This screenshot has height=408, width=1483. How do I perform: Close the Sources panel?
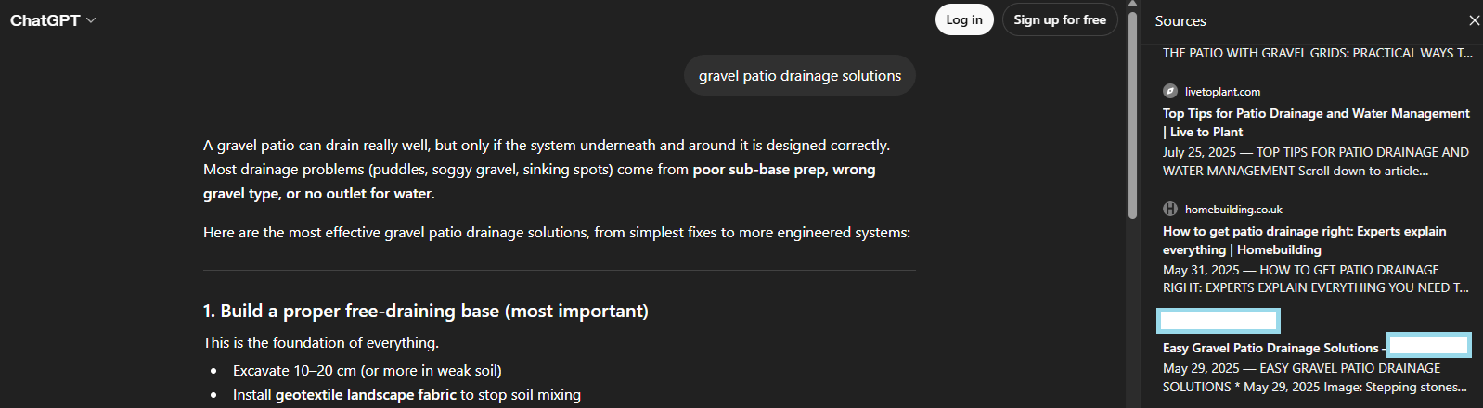1474,20
